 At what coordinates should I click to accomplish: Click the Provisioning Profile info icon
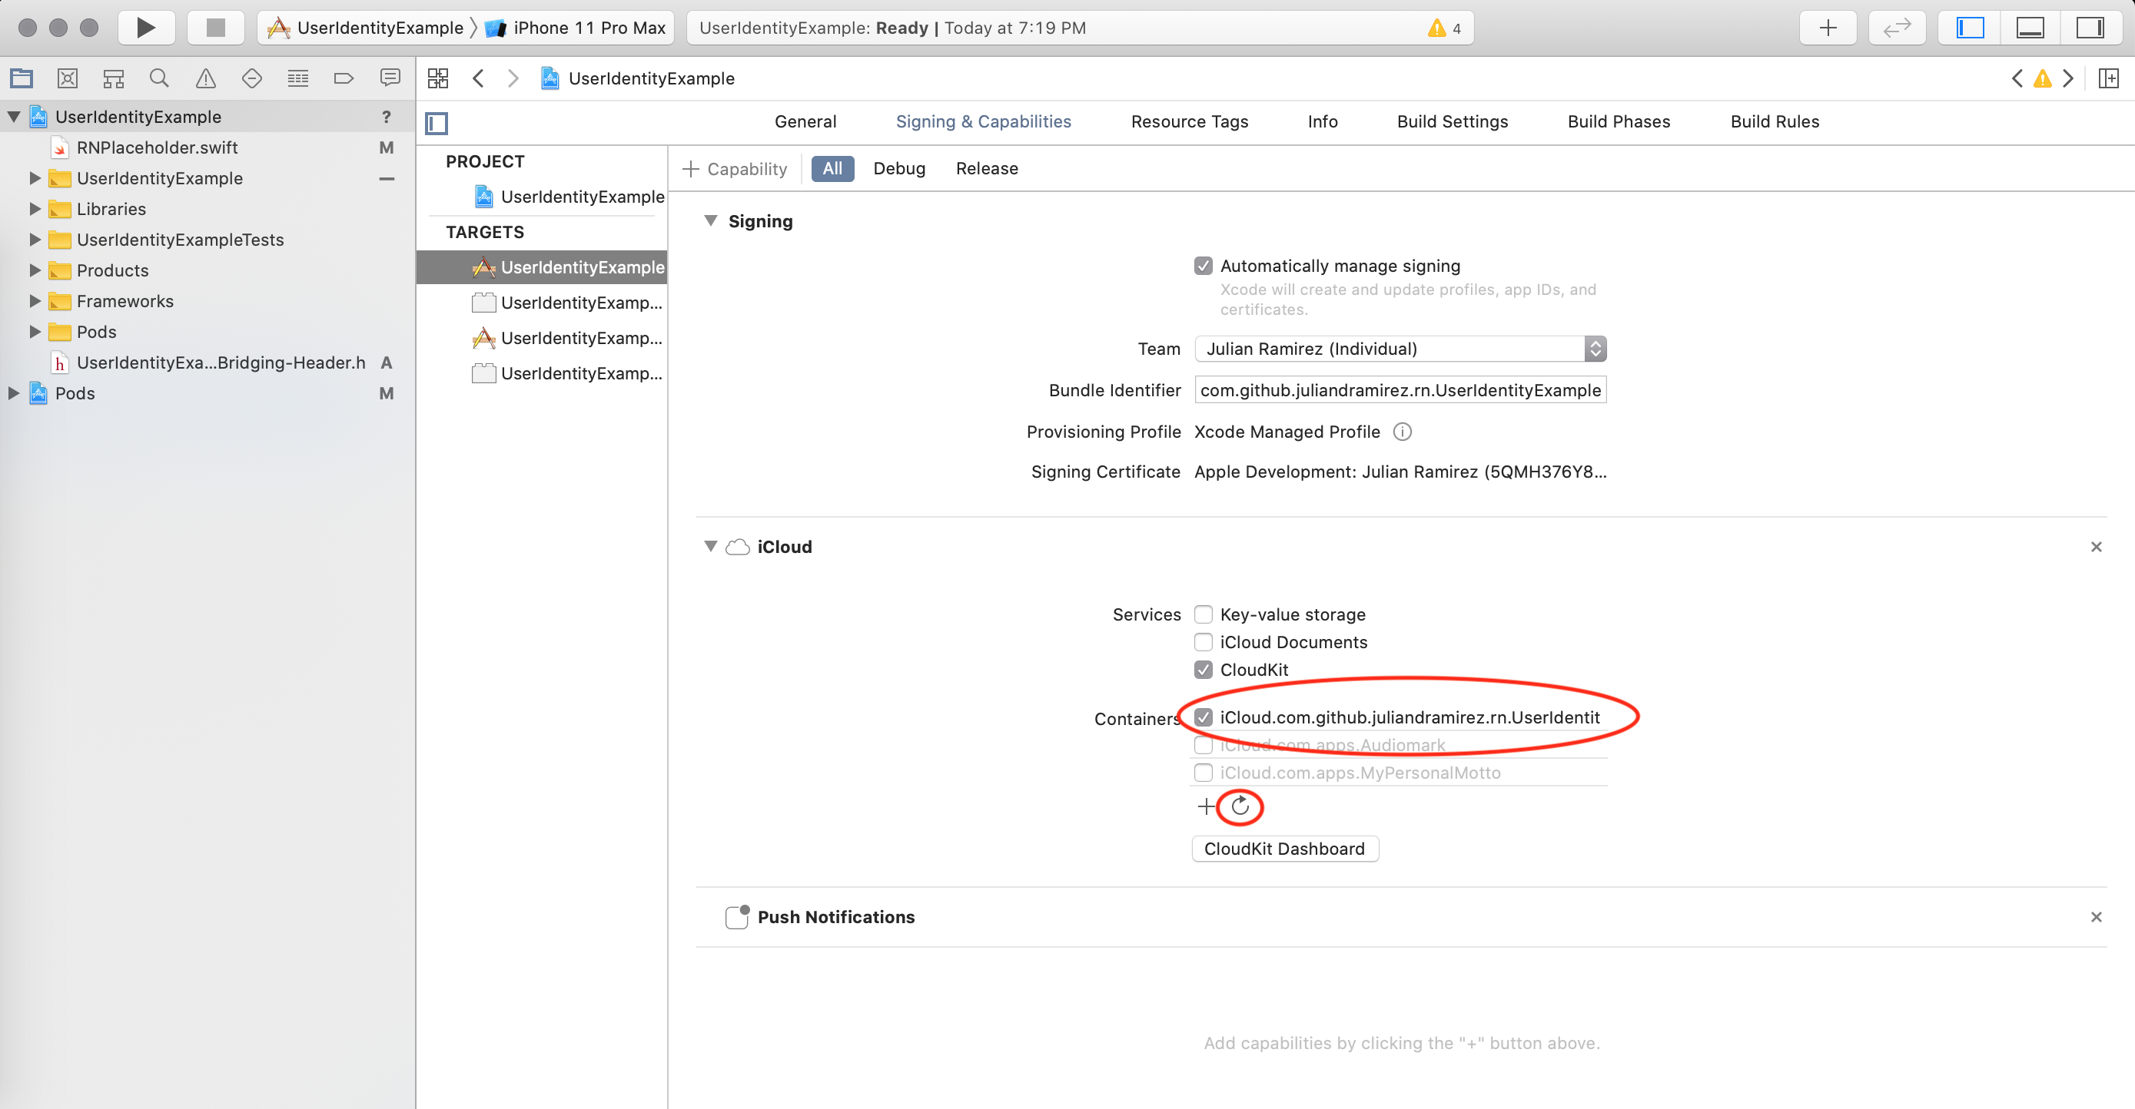[x=1403, y=432]
